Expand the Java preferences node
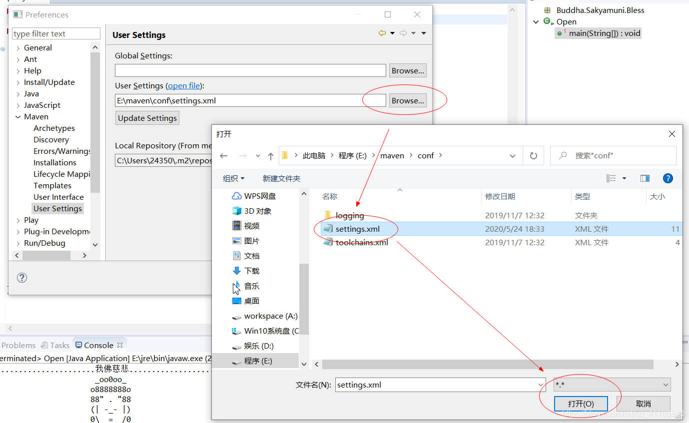Viewport: 689px width, 423px height. (x=18, y=94)
